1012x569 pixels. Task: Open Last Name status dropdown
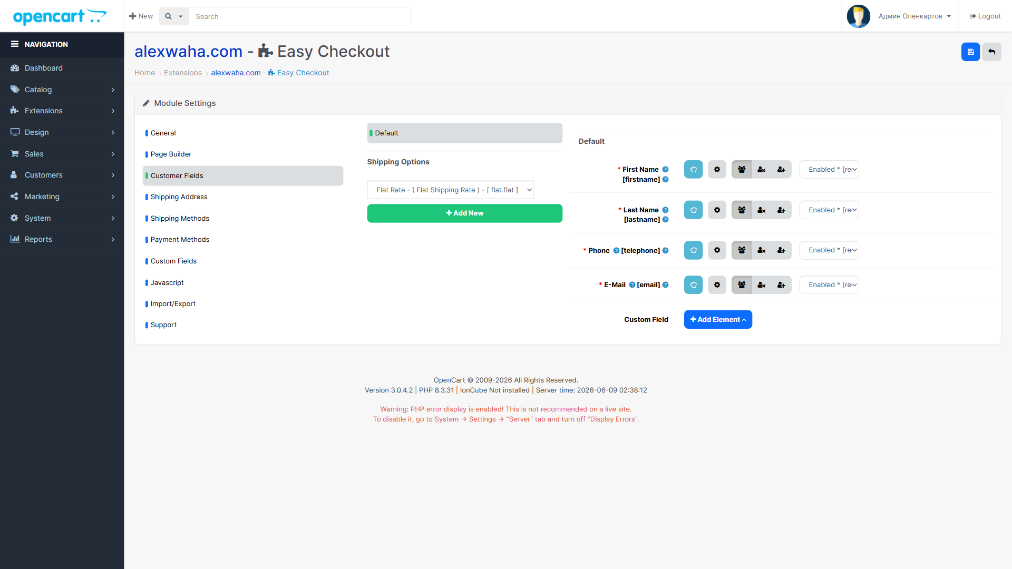coord(829,210)
